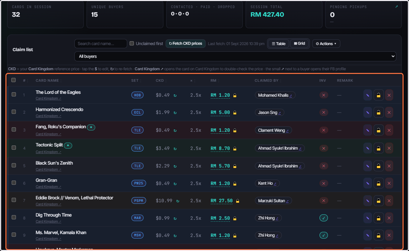This screenshot has height=251, width=409.
Task: Re-fetch CKD price for Dig Through Time
Action: coord(175,218)
